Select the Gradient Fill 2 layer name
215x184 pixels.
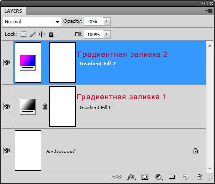pos(98,64)
